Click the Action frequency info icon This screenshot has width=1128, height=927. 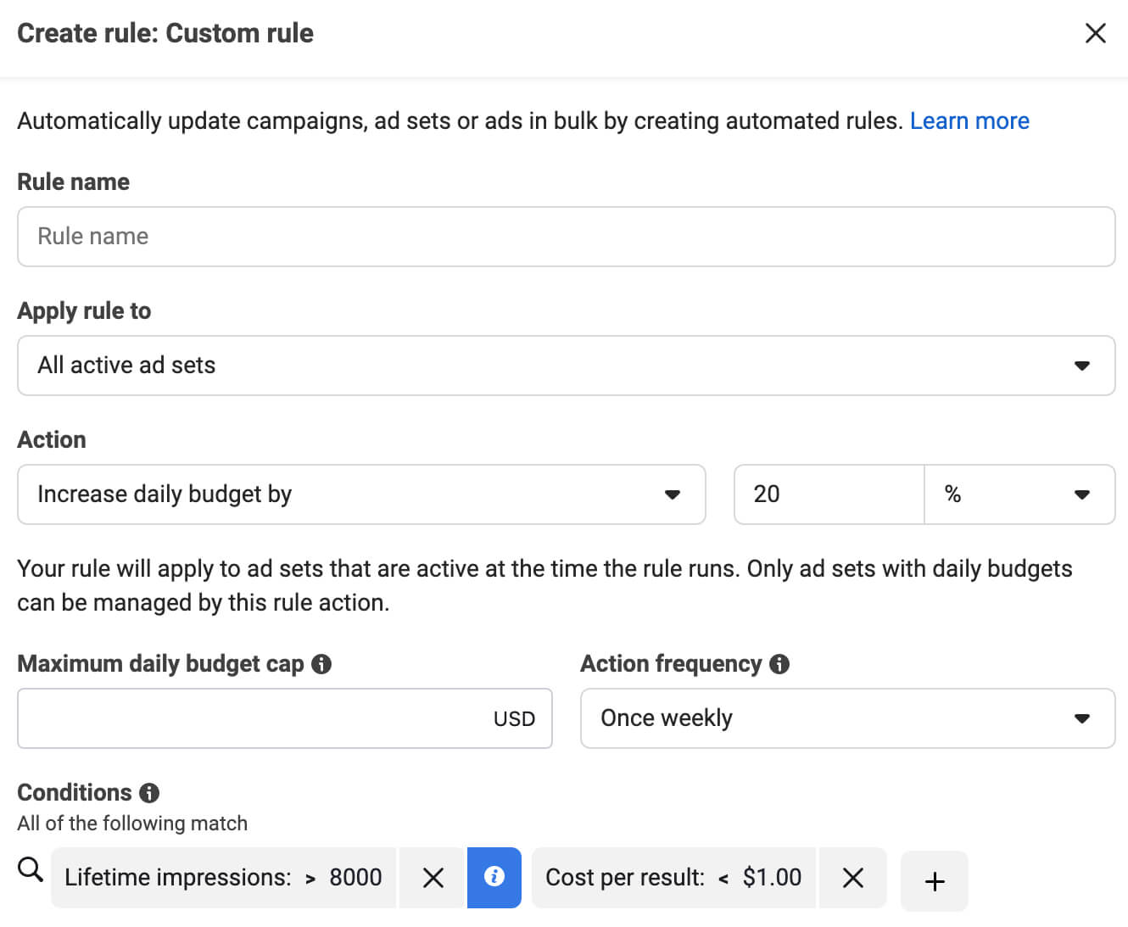(x=780, y=664)
